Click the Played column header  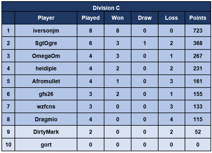click(90, 18)
